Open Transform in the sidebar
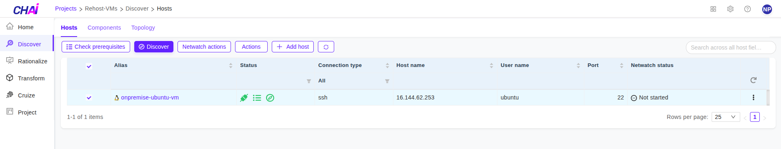781x149 pixels. [27, 78]
